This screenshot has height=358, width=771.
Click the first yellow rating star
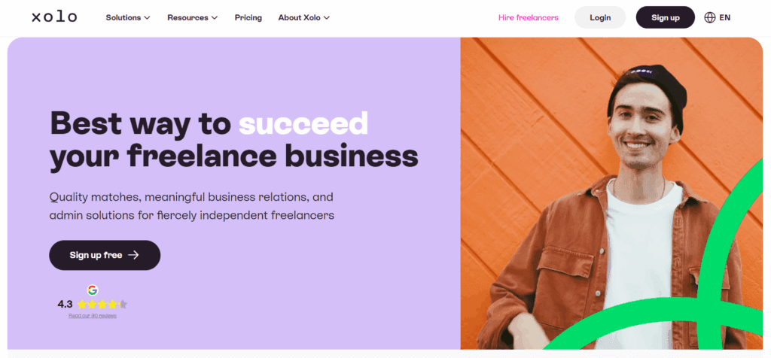[x=82, y=305]
